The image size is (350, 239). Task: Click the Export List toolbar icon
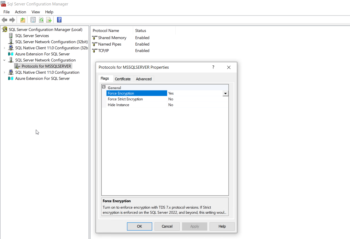49,20
